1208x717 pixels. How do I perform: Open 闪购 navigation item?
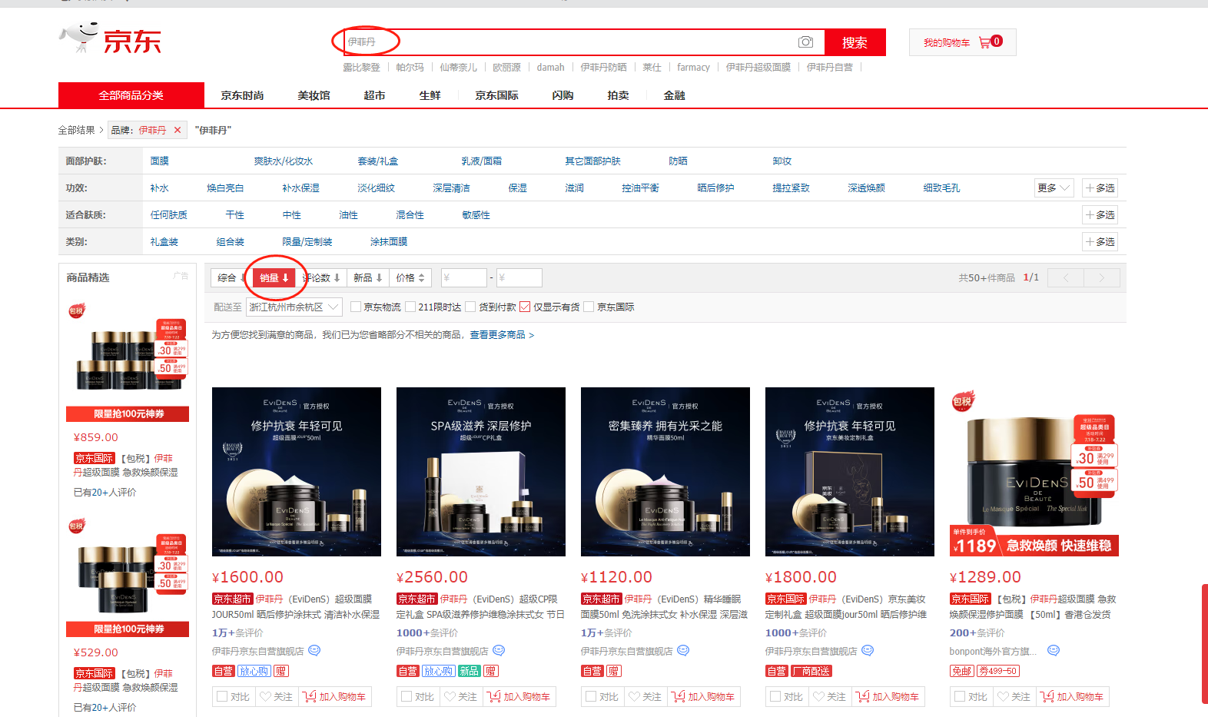563,95
